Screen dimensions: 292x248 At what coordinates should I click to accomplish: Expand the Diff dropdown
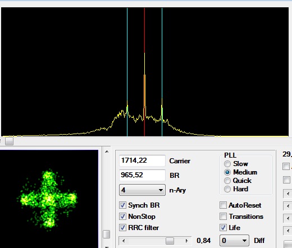234,241
